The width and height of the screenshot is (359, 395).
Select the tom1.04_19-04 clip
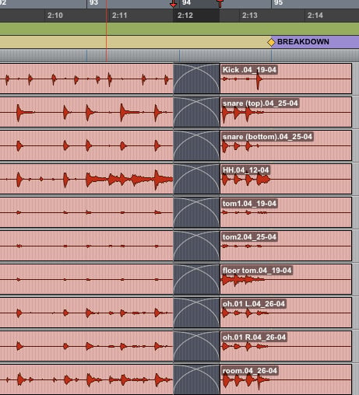tap(286, 212)
